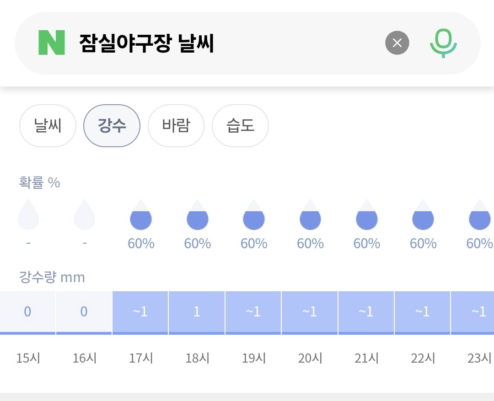Click the 23시 hour label

coord(479,358)
